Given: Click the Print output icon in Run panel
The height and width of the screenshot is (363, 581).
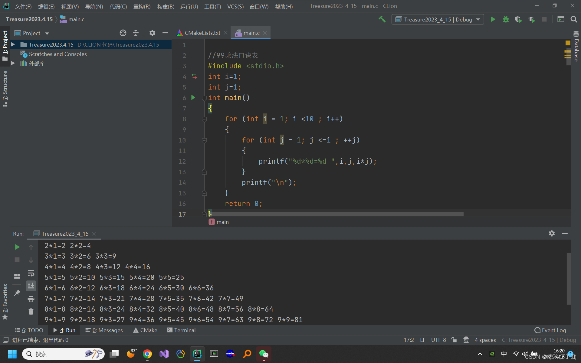Looking at the screenshot, I should [x=31, y=299].
